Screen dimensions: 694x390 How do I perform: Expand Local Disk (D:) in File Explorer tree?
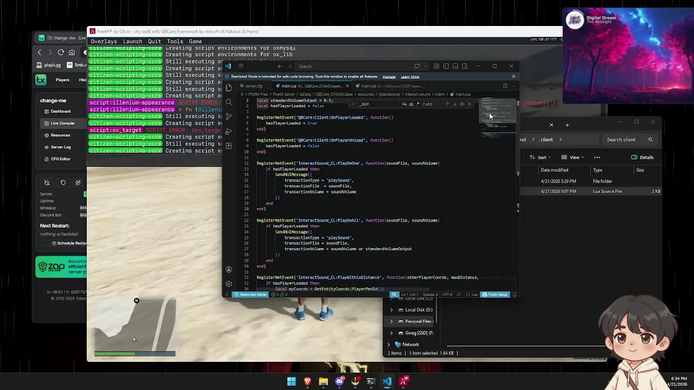pyautogui.click(x=391, y=310)
